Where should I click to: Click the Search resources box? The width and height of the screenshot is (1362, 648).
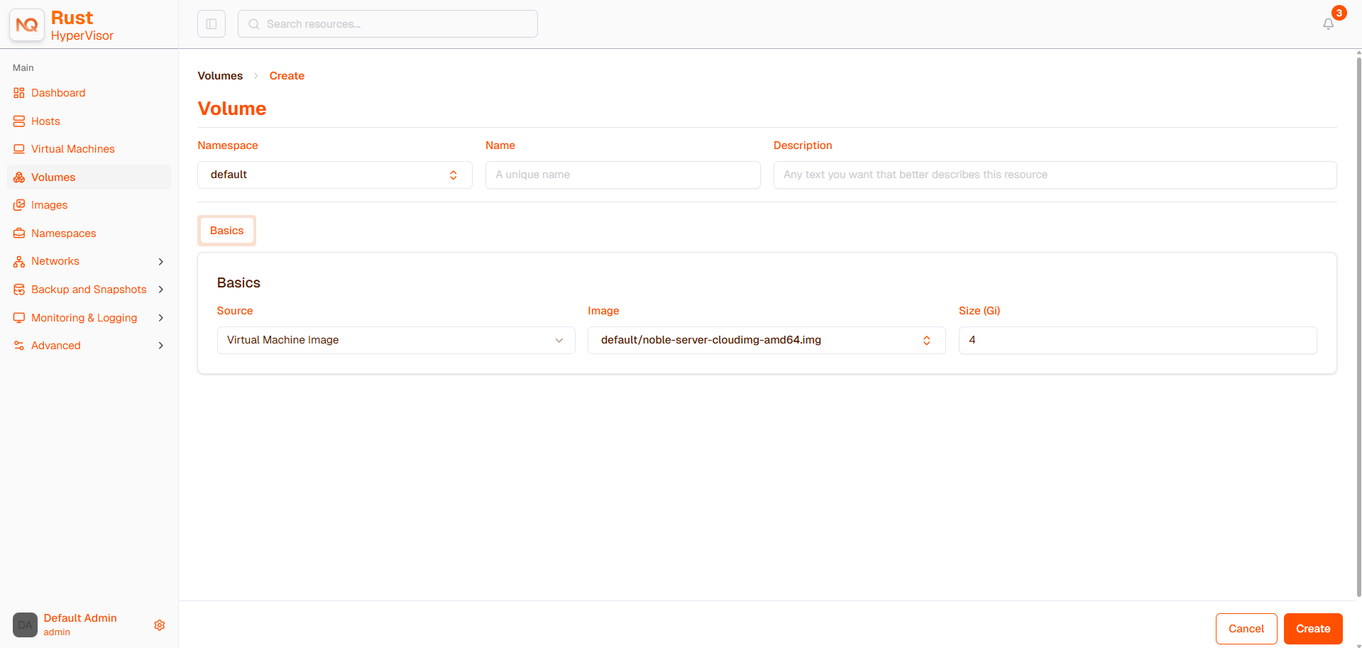[x=388, y=24]
